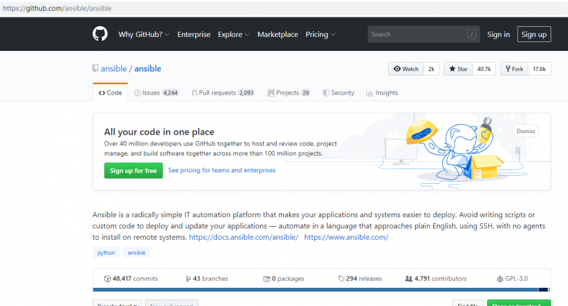
Task: Open the 294 releases link
Action: (x=360, y=279)
